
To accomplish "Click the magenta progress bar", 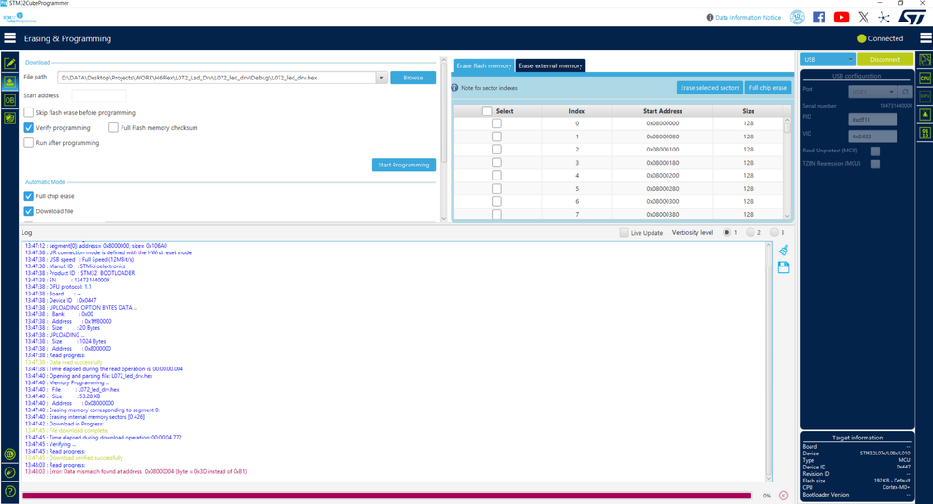I will tap(387, 495).
